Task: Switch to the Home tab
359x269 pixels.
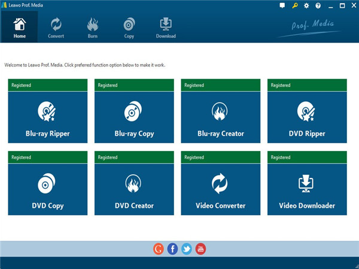Action: [x=20, y=28]
